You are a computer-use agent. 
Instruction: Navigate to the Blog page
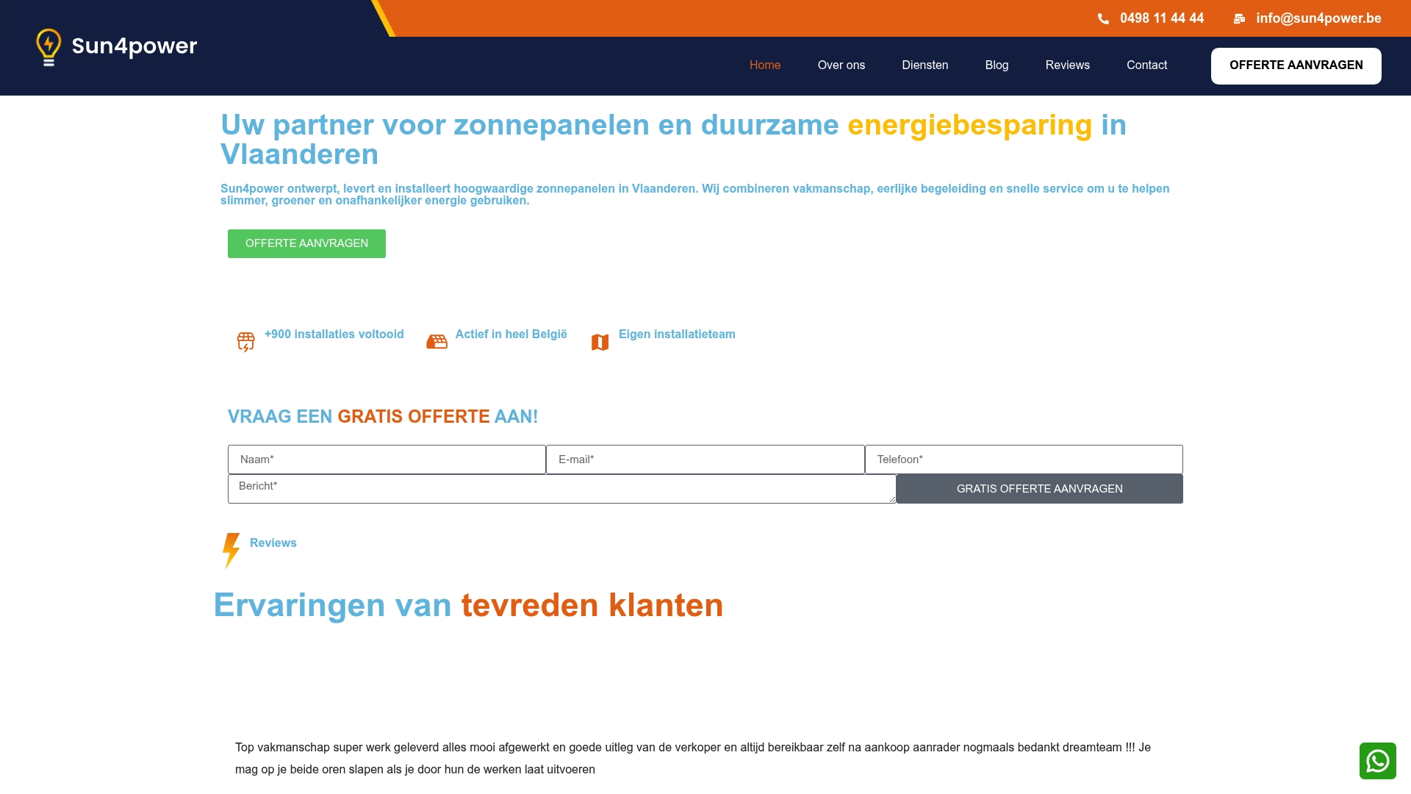pyautogui.click(x=997, y=65)
